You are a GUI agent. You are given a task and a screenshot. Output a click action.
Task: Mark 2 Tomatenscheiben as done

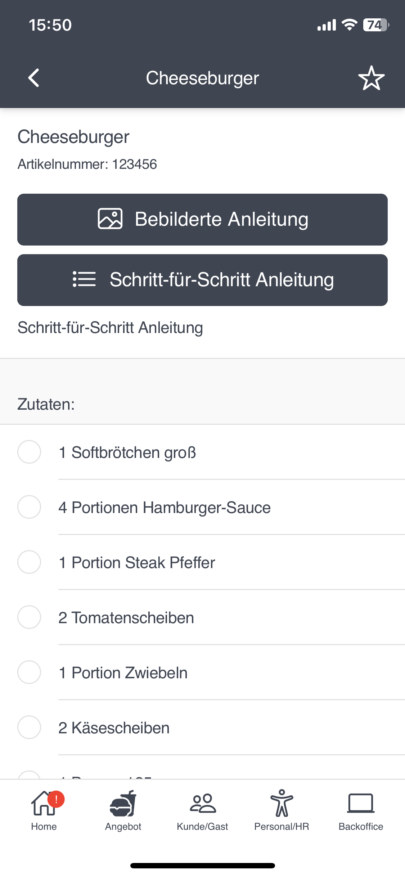click(29, 617)
